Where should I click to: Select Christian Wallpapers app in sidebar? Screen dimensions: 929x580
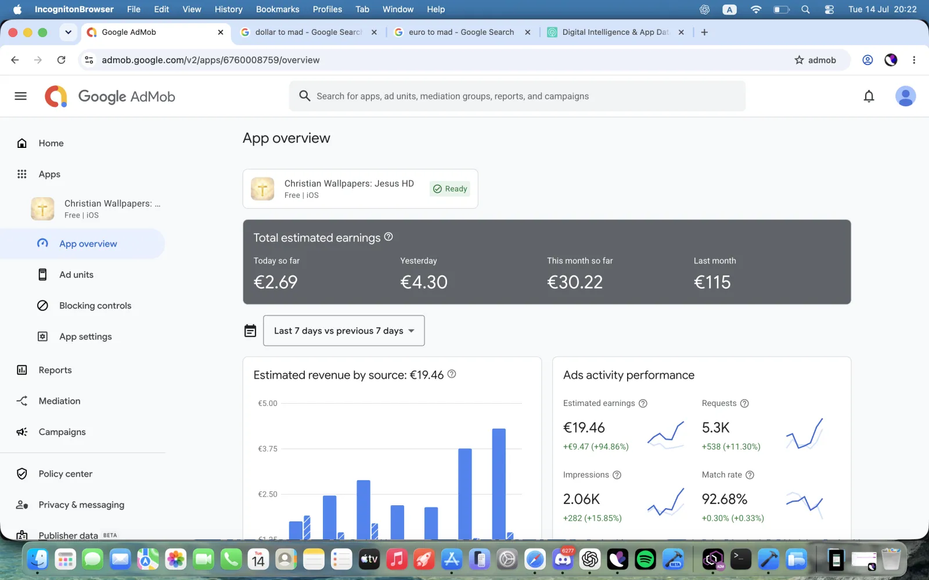(x=96, y=209)
